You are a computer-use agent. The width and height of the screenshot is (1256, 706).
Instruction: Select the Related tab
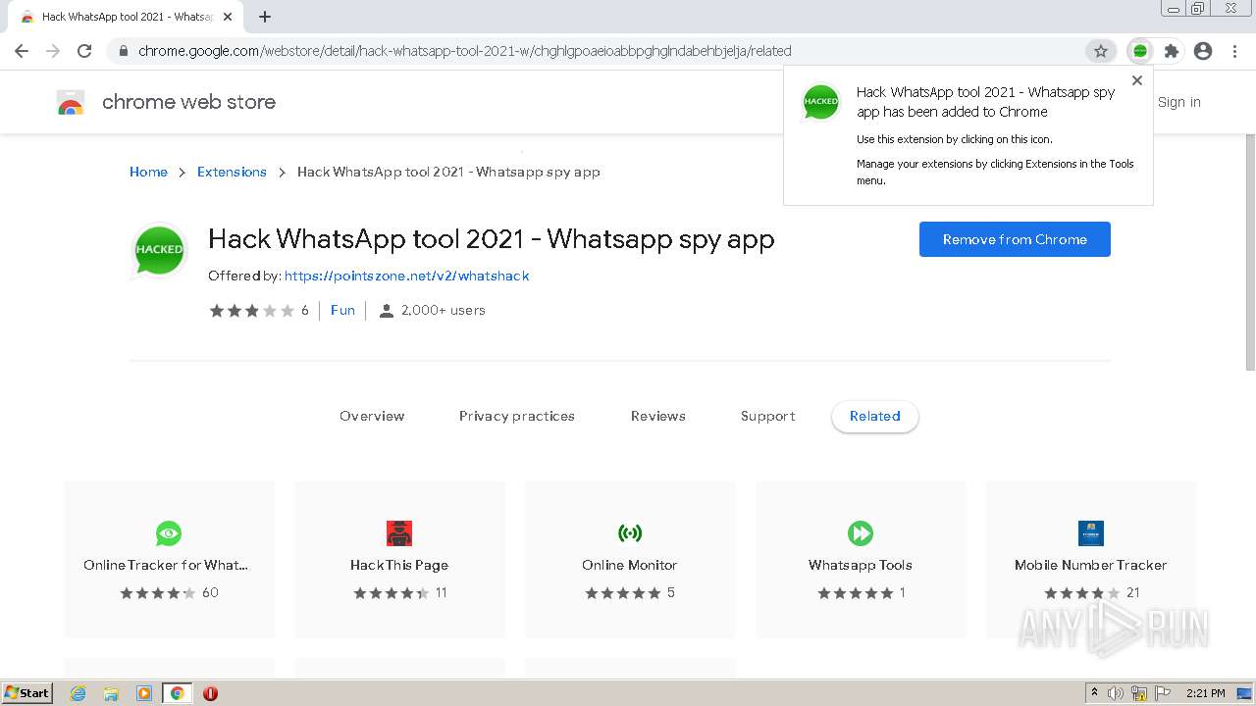875,416
